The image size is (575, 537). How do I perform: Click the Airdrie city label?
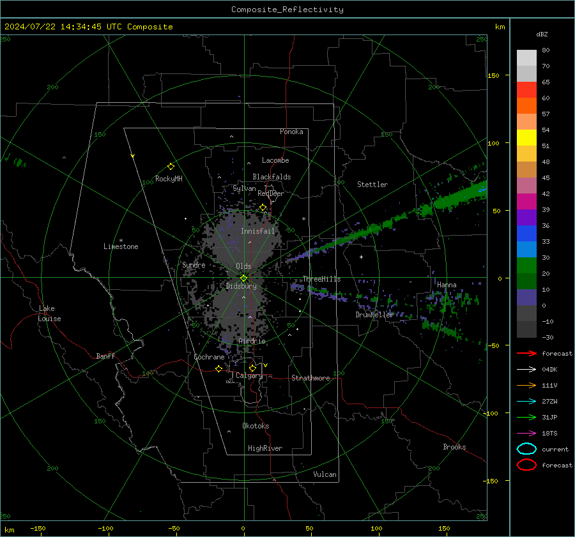pyautogui.click(x=252, y=341)
